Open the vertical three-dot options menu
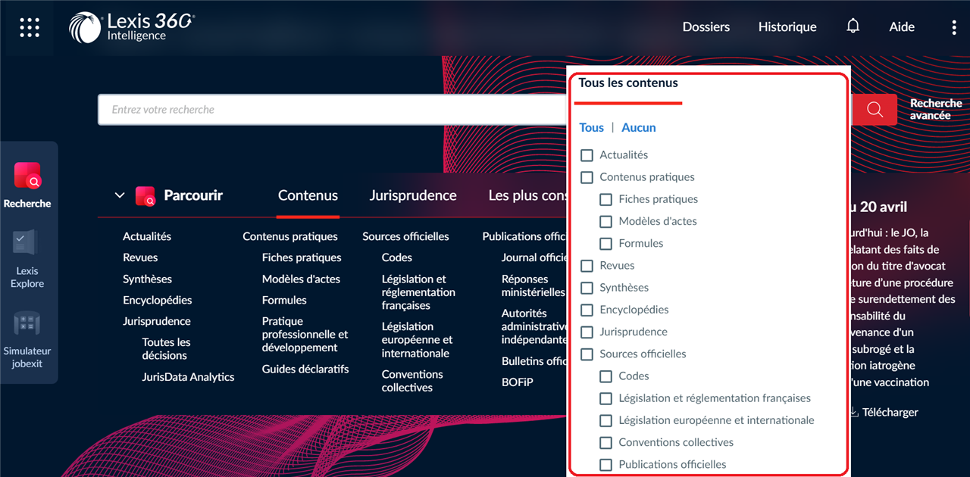This screenshot has height=477, width=970. 954,27
